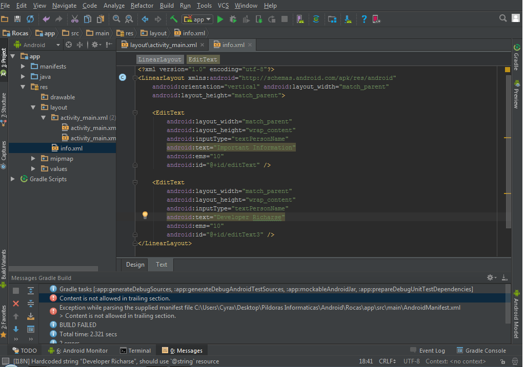
Task: Open the TODO tool window
Action: [x=25, y=350]
